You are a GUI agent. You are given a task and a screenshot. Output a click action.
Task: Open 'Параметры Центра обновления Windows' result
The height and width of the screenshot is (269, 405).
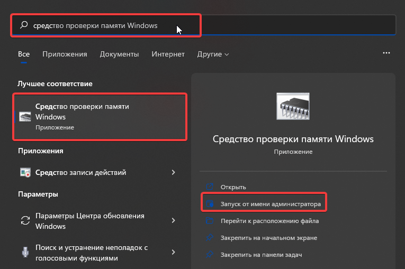(98, 221)
